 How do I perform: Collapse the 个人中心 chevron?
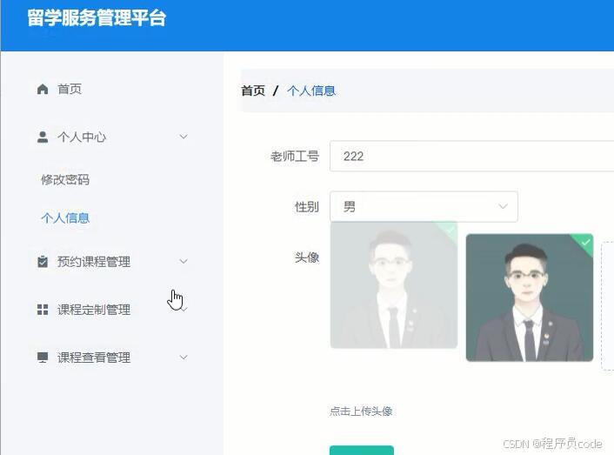point(184,137)
